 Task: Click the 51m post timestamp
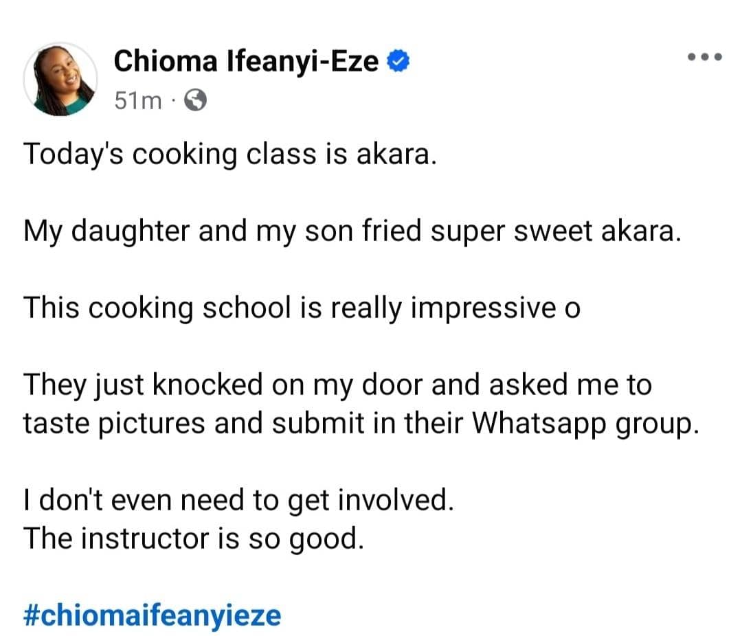tap(137, 100)
